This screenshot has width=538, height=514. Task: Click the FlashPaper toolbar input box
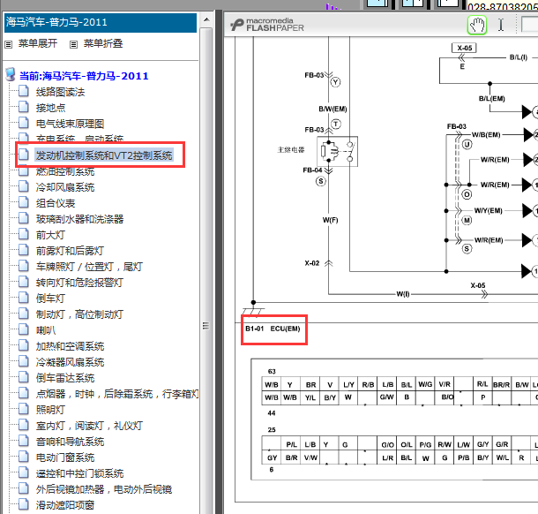point(530,25)
